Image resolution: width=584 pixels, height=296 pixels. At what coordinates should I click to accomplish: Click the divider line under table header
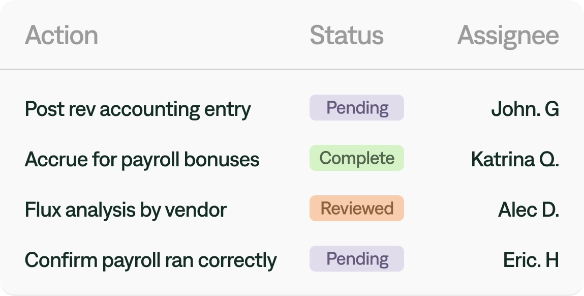coord(292,69)
